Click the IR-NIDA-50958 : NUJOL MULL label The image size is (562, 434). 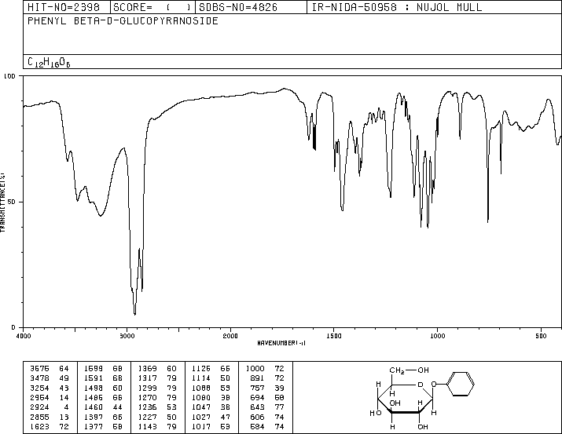[x=397, y=8]
